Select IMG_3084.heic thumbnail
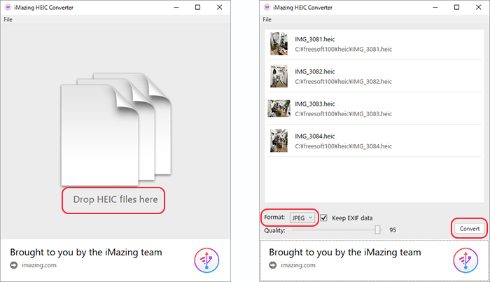 279,141
